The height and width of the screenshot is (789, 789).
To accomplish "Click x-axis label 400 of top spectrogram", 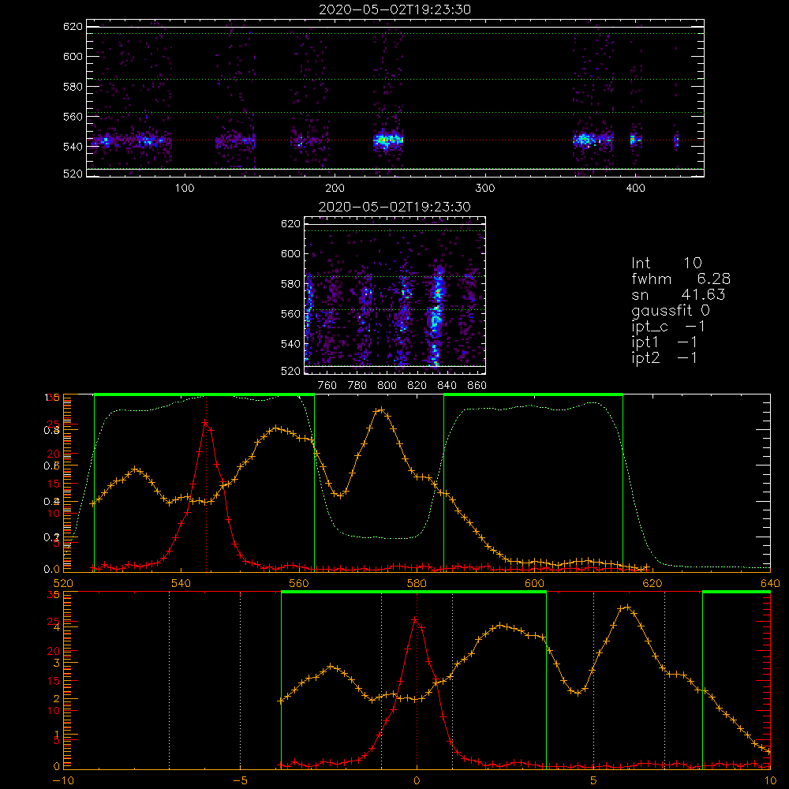I will 635,189.
